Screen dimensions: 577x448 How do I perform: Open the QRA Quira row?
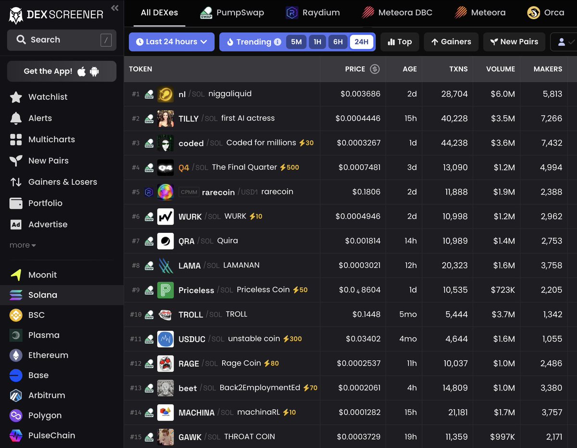point(351,241)
